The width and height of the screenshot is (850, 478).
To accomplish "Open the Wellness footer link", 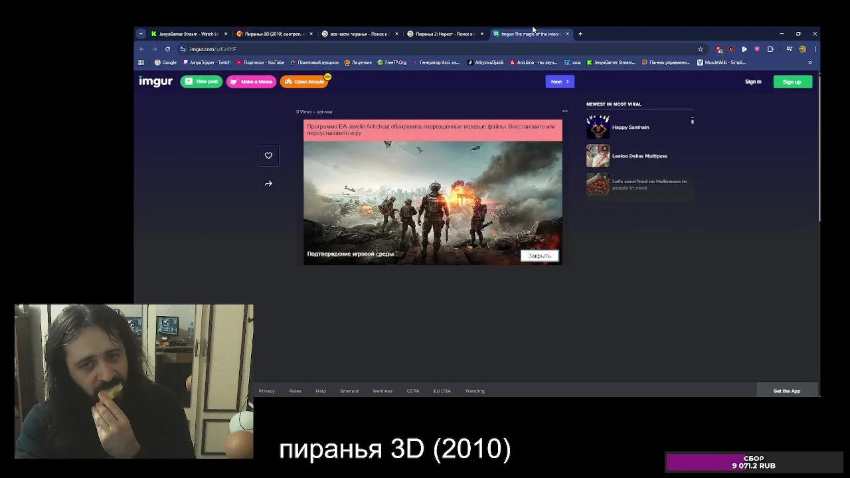I will [x=382, y=391].
